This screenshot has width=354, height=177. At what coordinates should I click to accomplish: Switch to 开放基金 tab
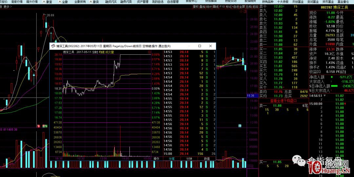(298, 2)
